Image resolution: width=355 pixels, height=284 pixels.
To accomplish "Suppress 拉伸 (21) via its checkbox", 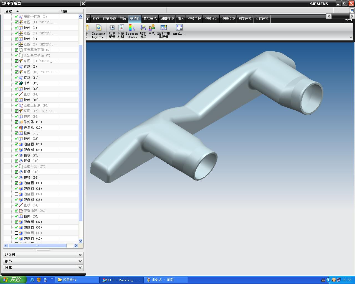I will 16,133.
